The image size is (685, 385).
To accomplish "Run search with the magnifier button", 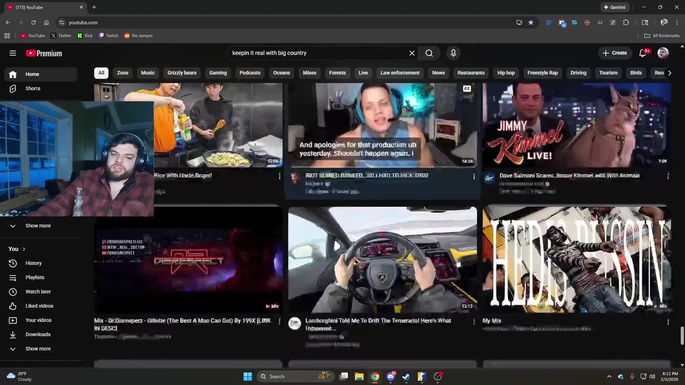I will pos(429,53).
